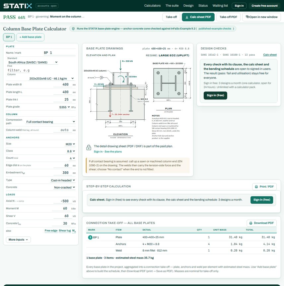This screenshot has height=286, width=284.
Task: Open the Status page
Action: (203, 6)
